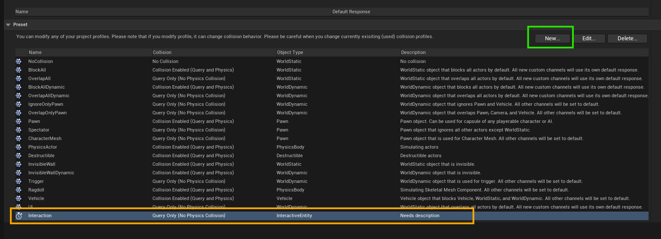Select the OverlapOnlyPawn preset name
This screenshot has height=239, width=661.
47,113
